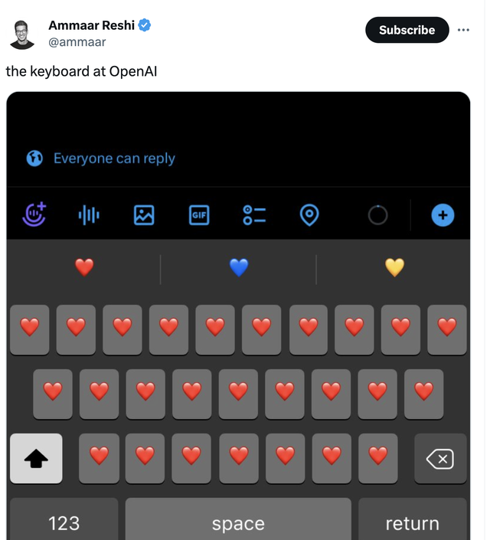
Task: Choose the yellow heart emoji suggestion
Action: [x=394, y=267]
